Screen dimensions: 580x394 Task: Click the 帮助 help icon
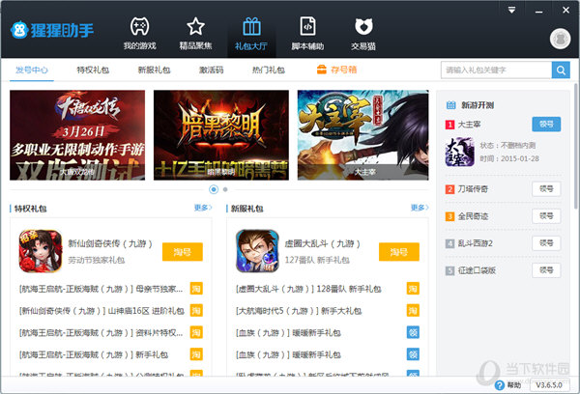point(500,385)
